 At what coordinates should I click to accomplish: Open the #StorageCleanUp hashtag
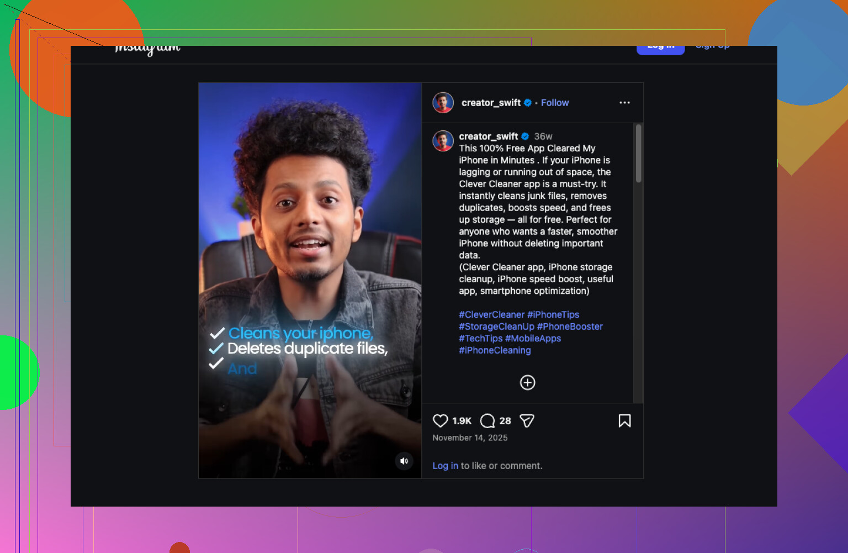[497, 326]
